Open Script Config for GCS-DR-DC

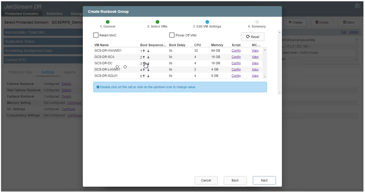(236, 63)
